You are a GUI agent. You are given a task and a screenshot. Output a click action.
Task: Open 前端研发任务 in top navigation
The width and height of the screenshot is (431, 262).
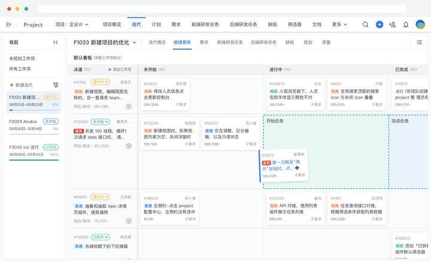point(205,25)
